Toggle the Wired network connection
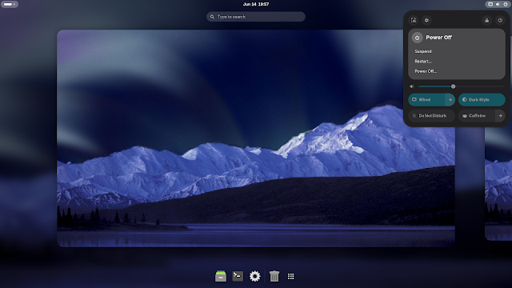 426,99
